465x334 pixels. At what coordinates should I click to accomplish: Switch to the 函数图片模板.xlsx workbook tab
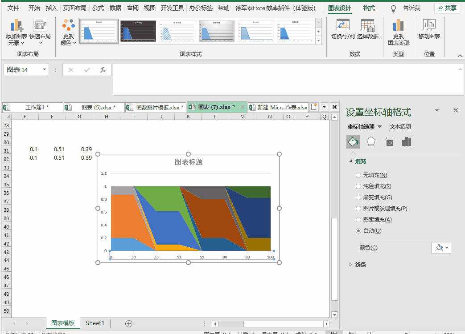[x=156, y=107]
